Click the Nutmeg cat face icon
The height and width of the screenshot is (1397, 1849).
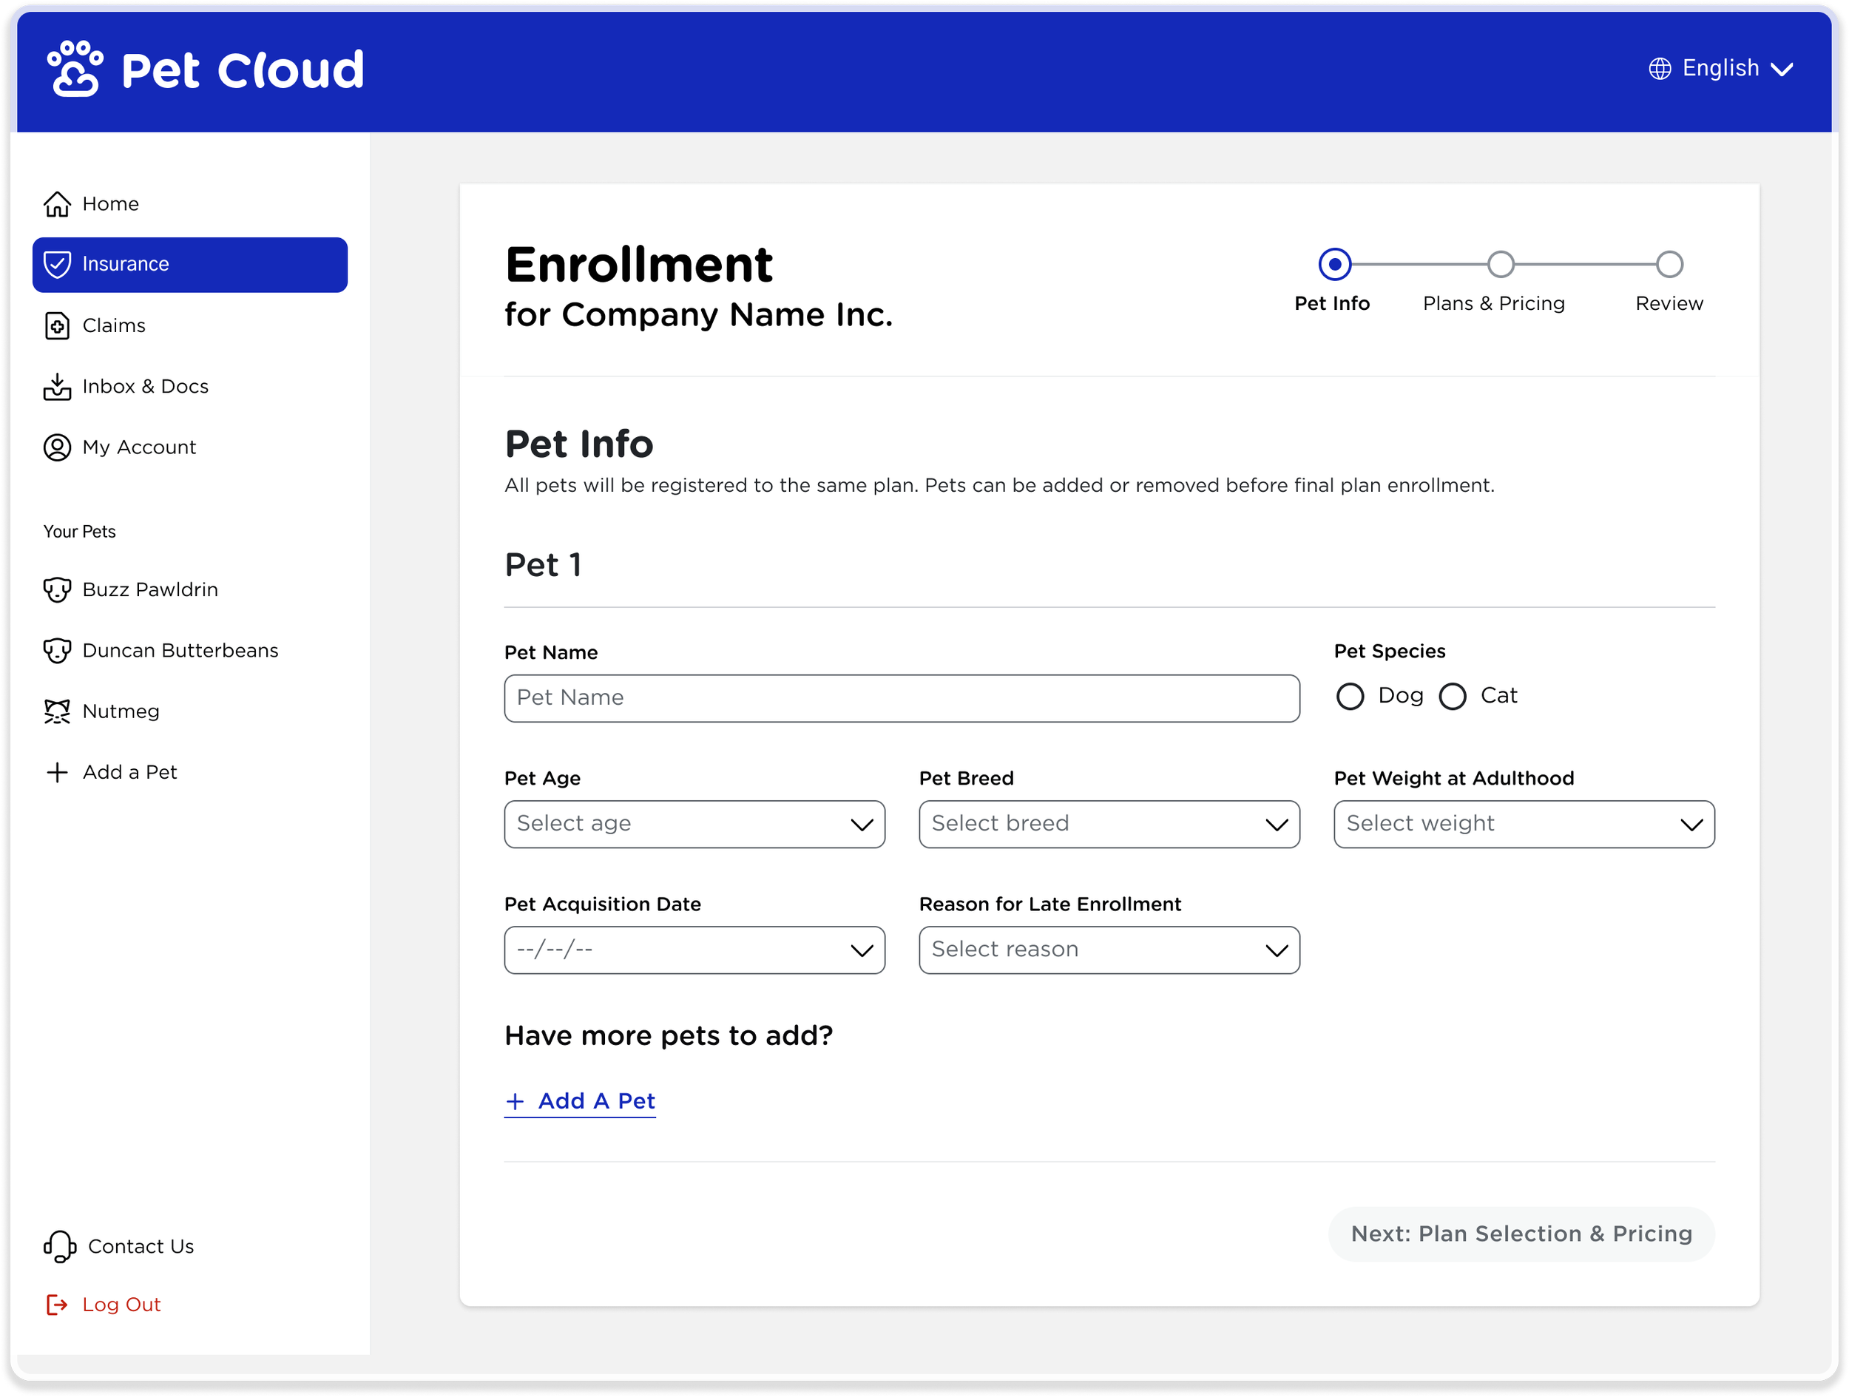tap(57, 711)
